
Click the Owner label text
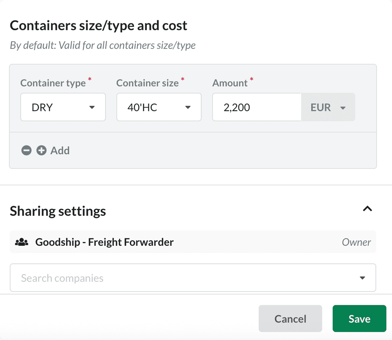pos(356,242)
